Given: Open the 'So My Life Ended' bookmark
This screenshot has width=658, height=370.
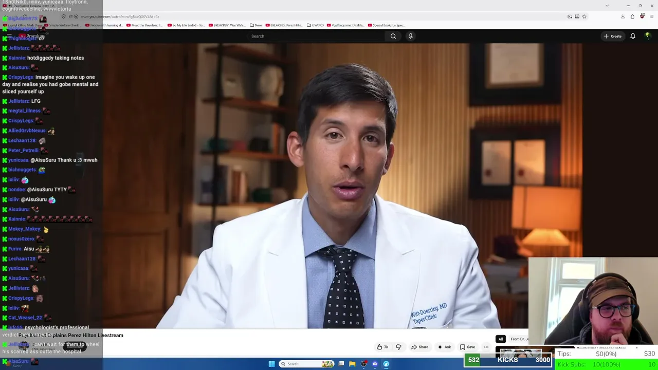Looking at the screenshot, I should (186, 25).
